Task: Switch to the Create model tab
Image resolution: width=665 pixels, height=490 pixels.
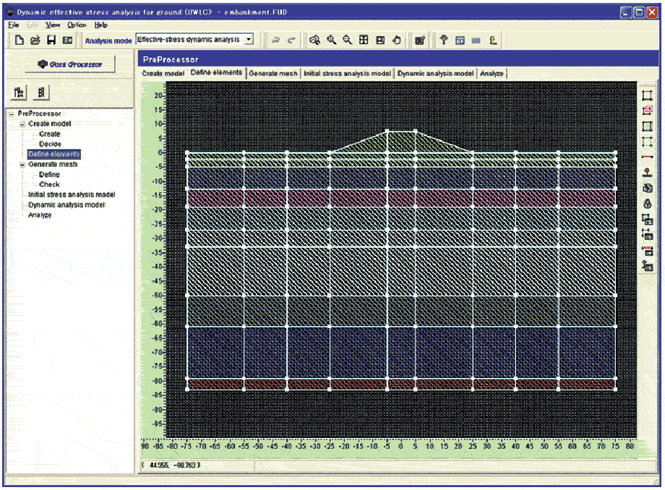Action: point(163,73)
